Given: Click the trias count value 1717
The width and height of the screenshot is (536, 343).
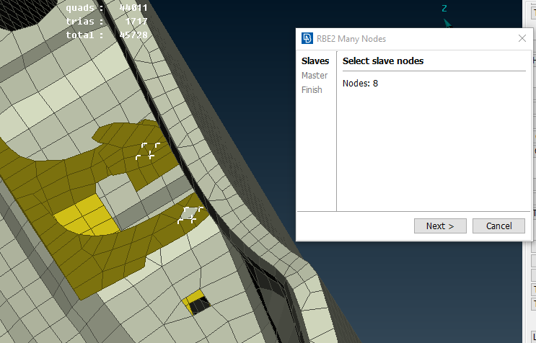Looking at the screenshot, I should pyautogui.click(x=136, y=22).
